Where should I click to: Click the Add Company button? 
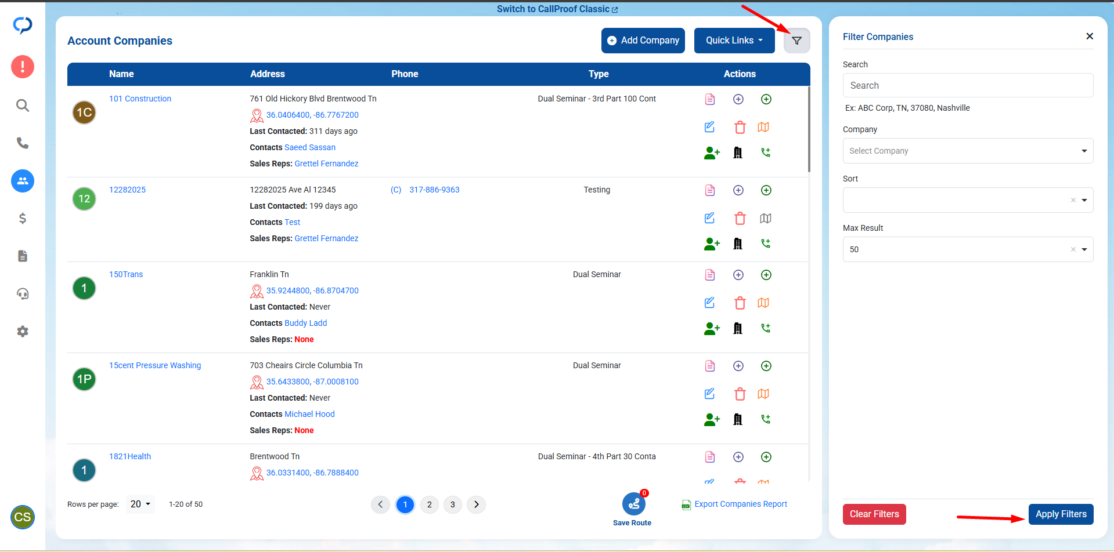pyautogui.click(x=643, y=41)
